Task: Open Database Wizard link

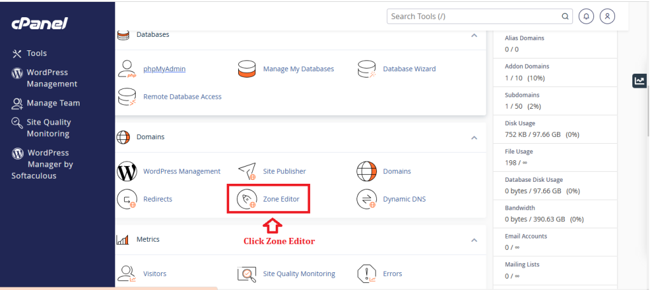Action: [409, 69]
